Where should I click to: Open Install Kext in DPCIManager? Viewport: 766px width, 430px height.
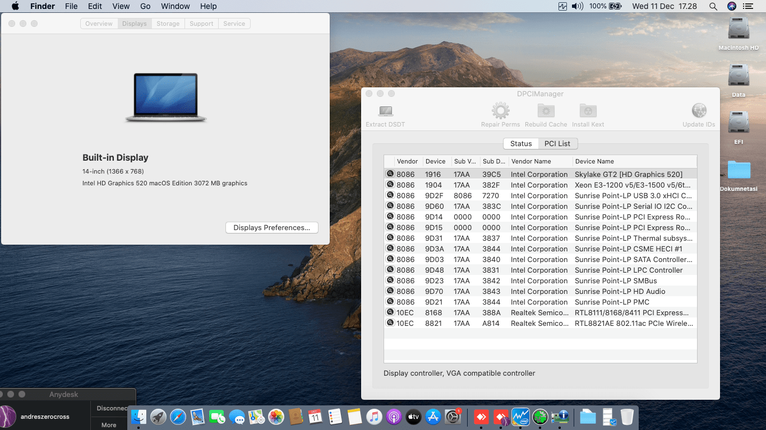[588, 110]
